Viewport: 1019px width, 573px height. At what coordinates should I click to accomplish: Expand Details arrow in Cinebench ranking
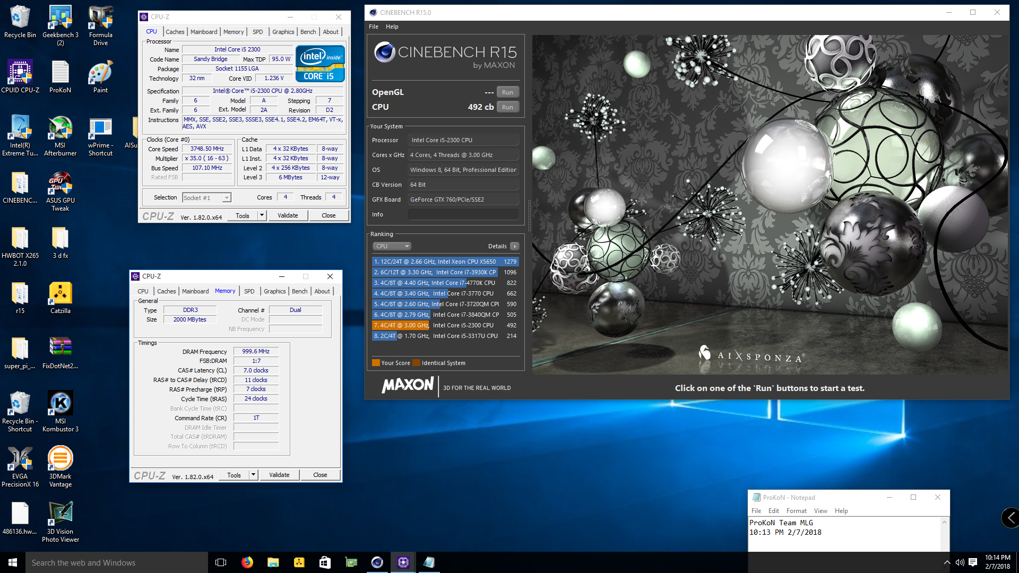click(514, 246)
